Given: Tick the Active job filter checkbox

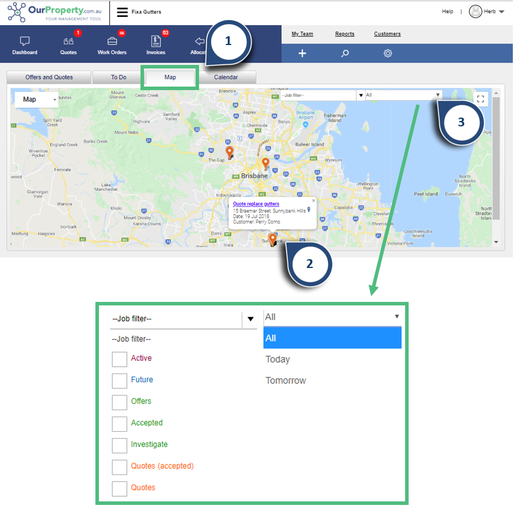Looking at the screenshot, I should [x=119, y=359].
